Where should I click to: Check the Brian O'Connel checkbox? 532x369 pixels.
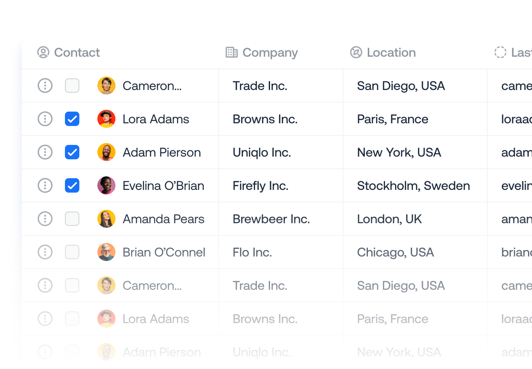[72, 252]
